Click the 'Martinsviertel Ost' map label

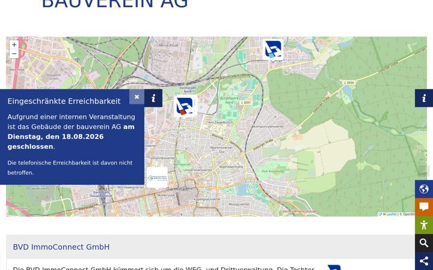[221, 149]
